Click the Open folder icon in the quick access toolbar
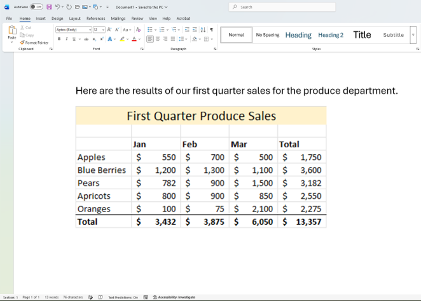Image resolution: width=421 pixels, height=301 pixels. 77,7
